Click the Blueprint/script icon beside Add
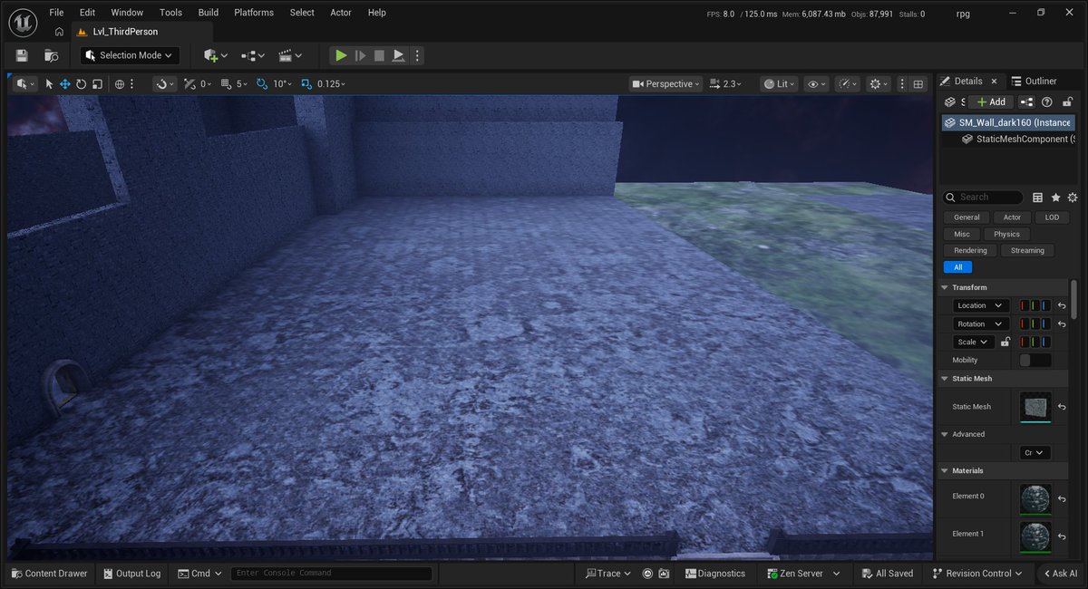 click(1026, 102)
